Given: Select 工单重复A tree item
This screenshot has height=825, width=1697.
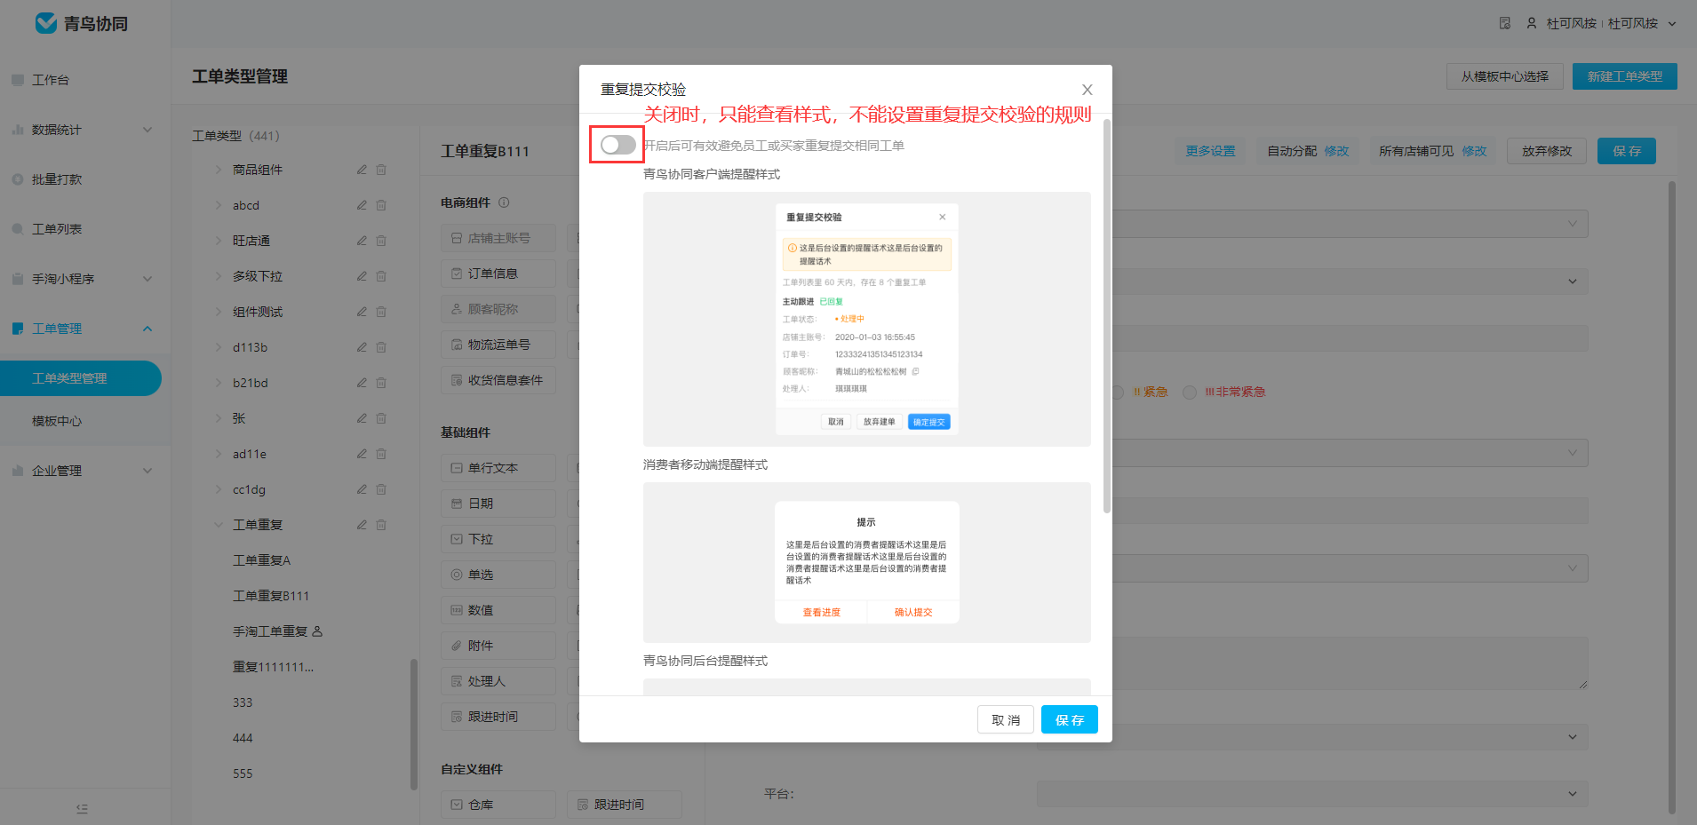Looking at the screenshot, I should click(261, 560).
